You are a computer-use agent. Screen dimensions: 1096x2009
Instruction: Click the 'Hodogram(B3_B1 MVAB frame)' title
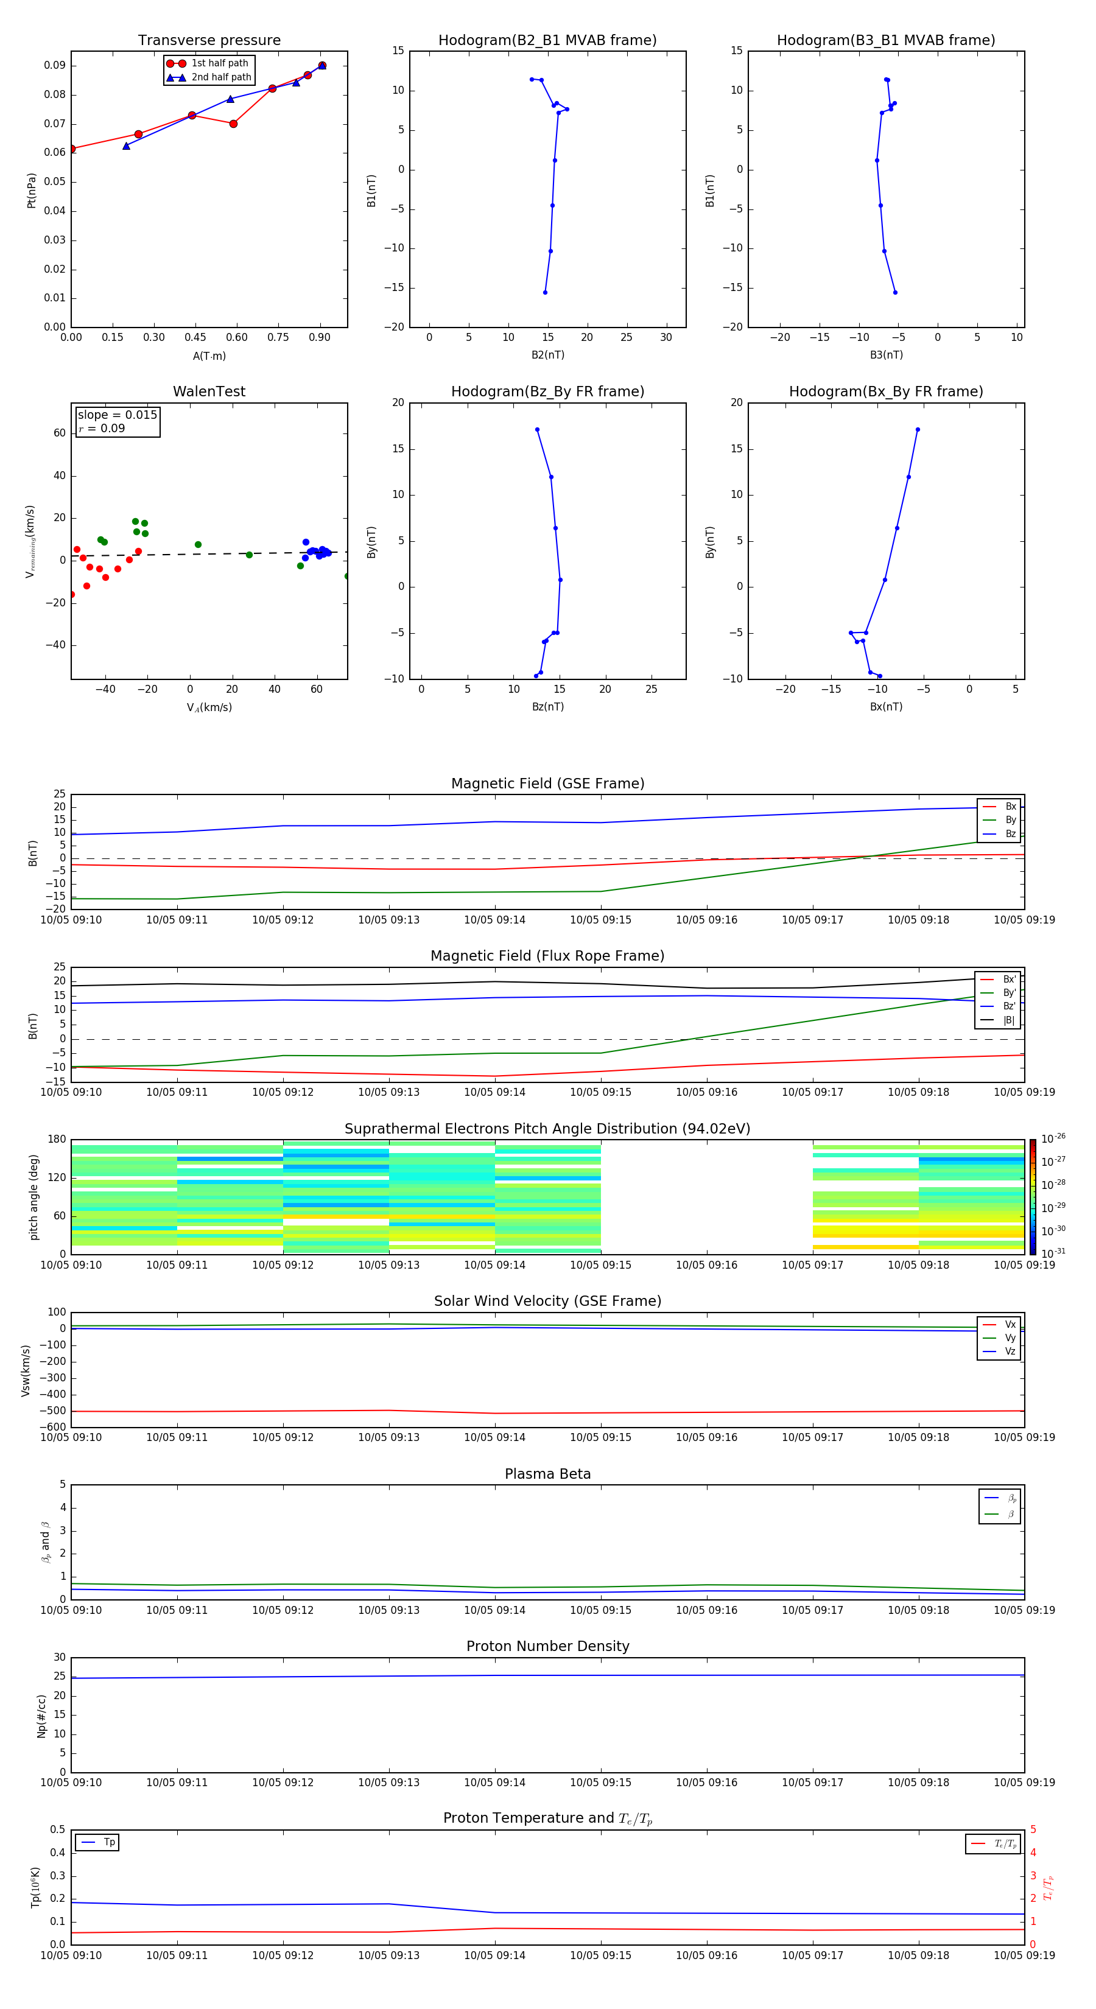886,41
